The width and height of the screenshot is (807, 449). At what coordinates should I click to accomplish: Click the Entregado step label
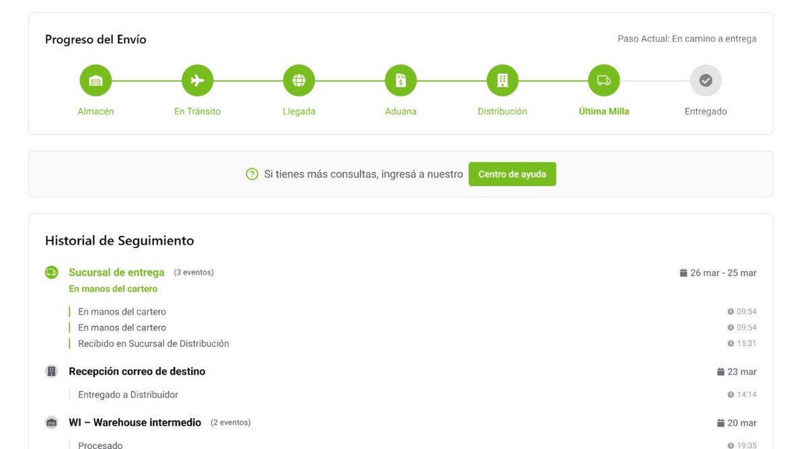[x=705, y=112]
